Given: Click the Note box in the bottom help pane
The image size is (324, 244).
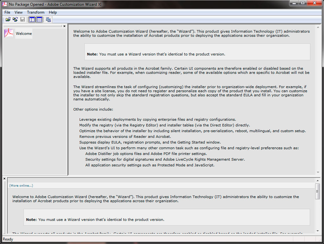Looking at the screenshot, I should click(167, 217).
